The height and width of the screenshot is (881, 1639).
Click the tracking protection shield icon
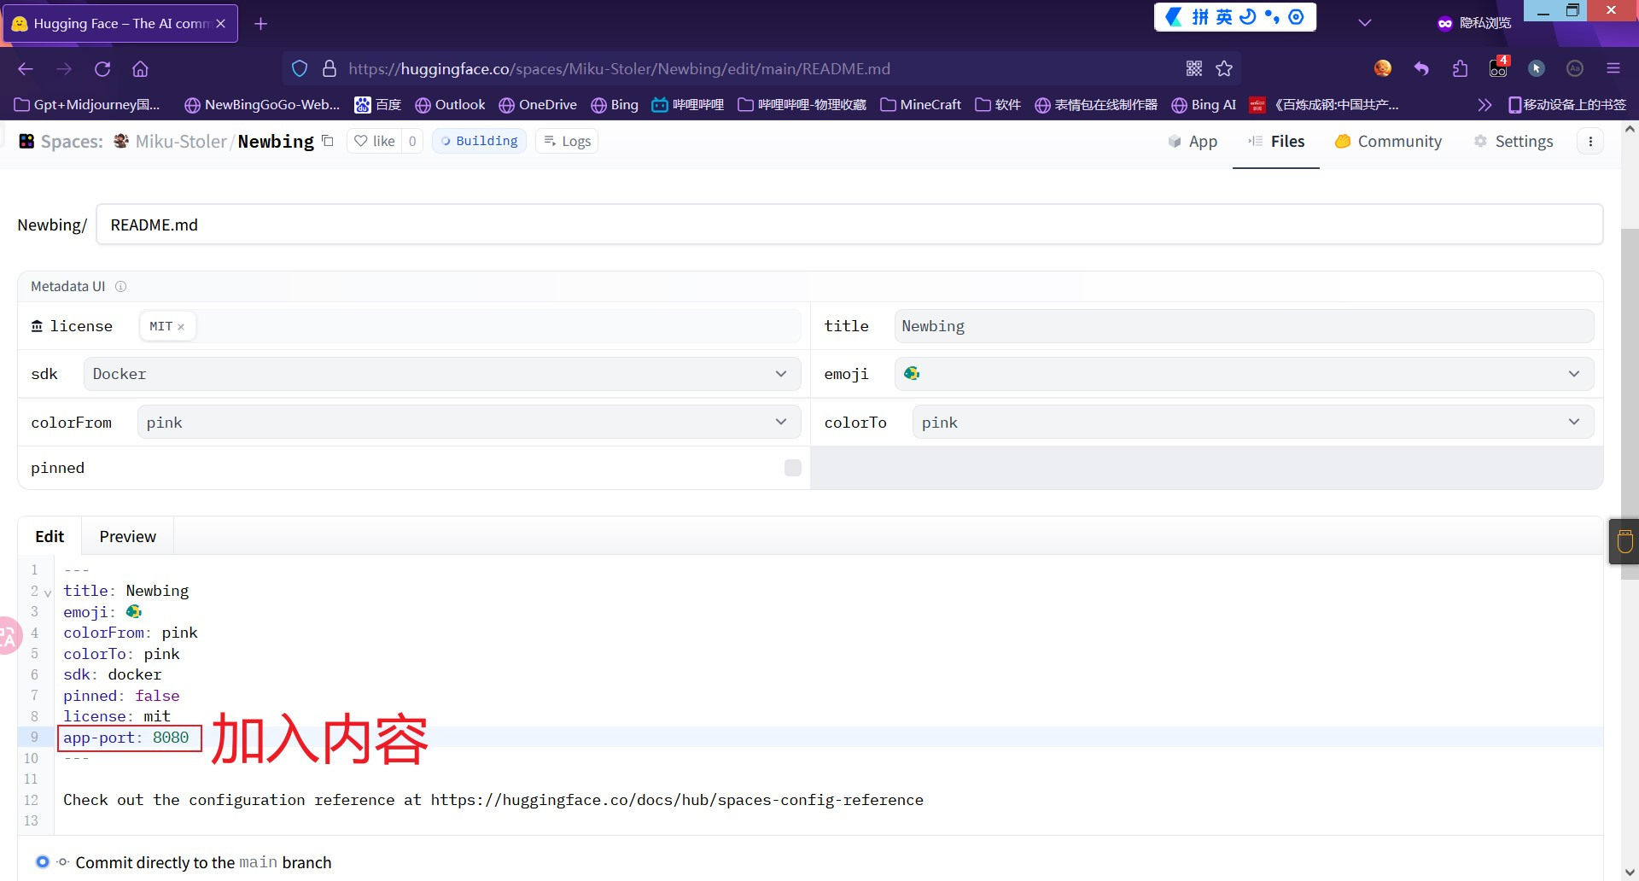click(x=300, y=69)
